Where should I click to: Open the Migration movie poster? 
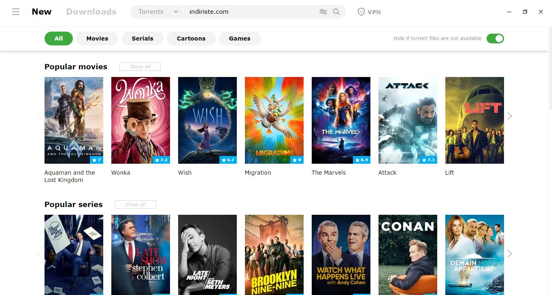pyautogui.click(x=274, y=120)
